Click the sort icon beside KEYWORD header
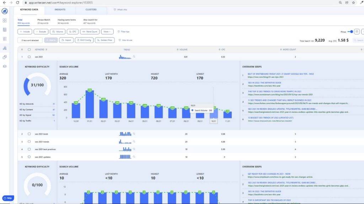364x204 pixels. [x=47, y=50]
